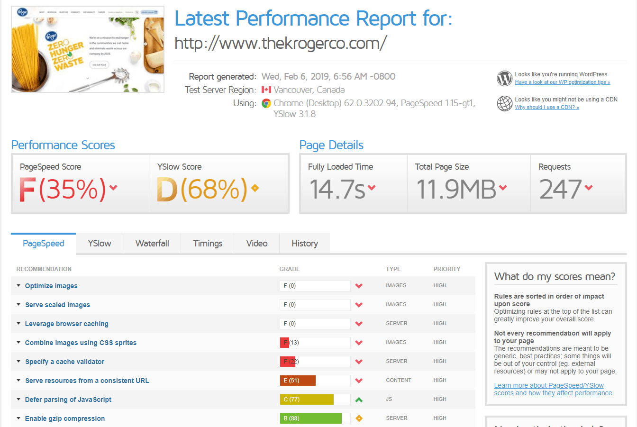Click the Serve scaled images F (0) grade bar
Image resolution: width=637 pixels, height=427 pixels.
click(x=315, y=305)
